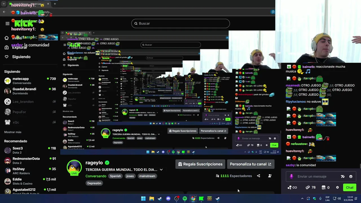Open the Conversando category link
The image size is (361, 203).
click(x=96, y=176)
